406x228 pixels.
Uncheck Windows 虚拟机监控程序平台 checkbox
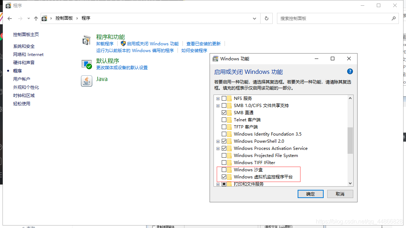tap(224, 177)
